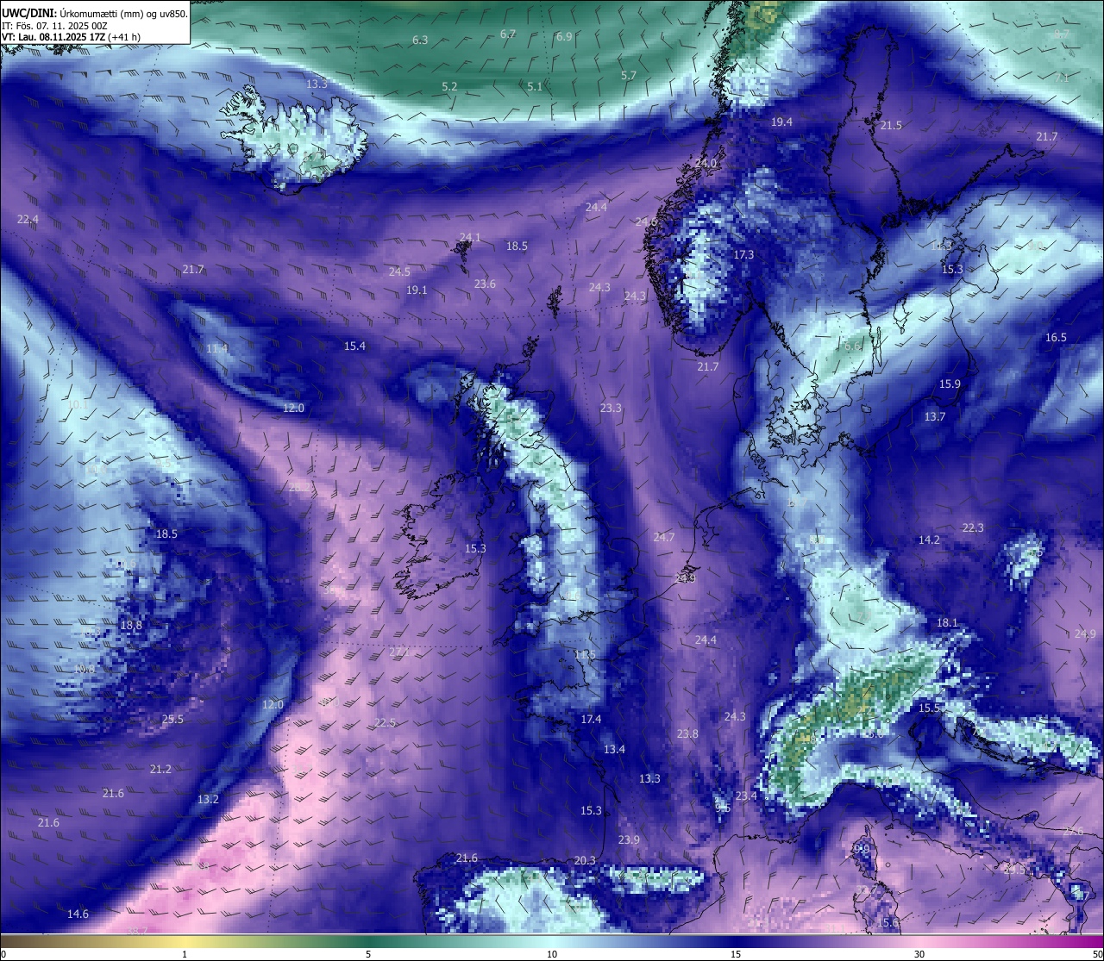Click the 19.1 value label
The width and height of the screenshot is (1104, 961).
click(x=417, y=290)
